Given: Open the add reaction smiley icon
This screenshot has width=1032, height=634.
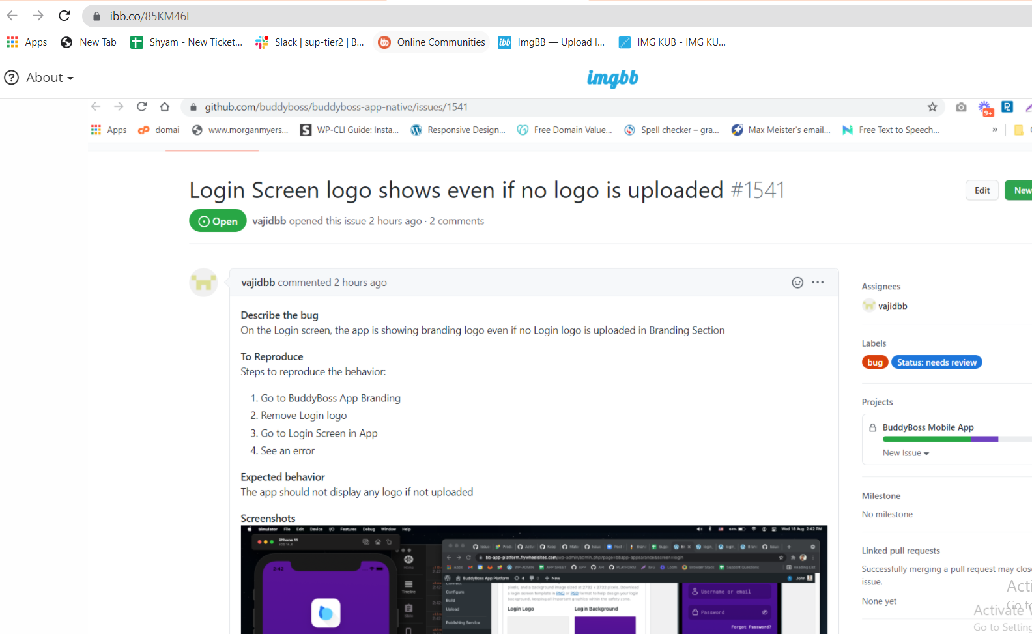Looking at the screenshot, I should [797, 282].
